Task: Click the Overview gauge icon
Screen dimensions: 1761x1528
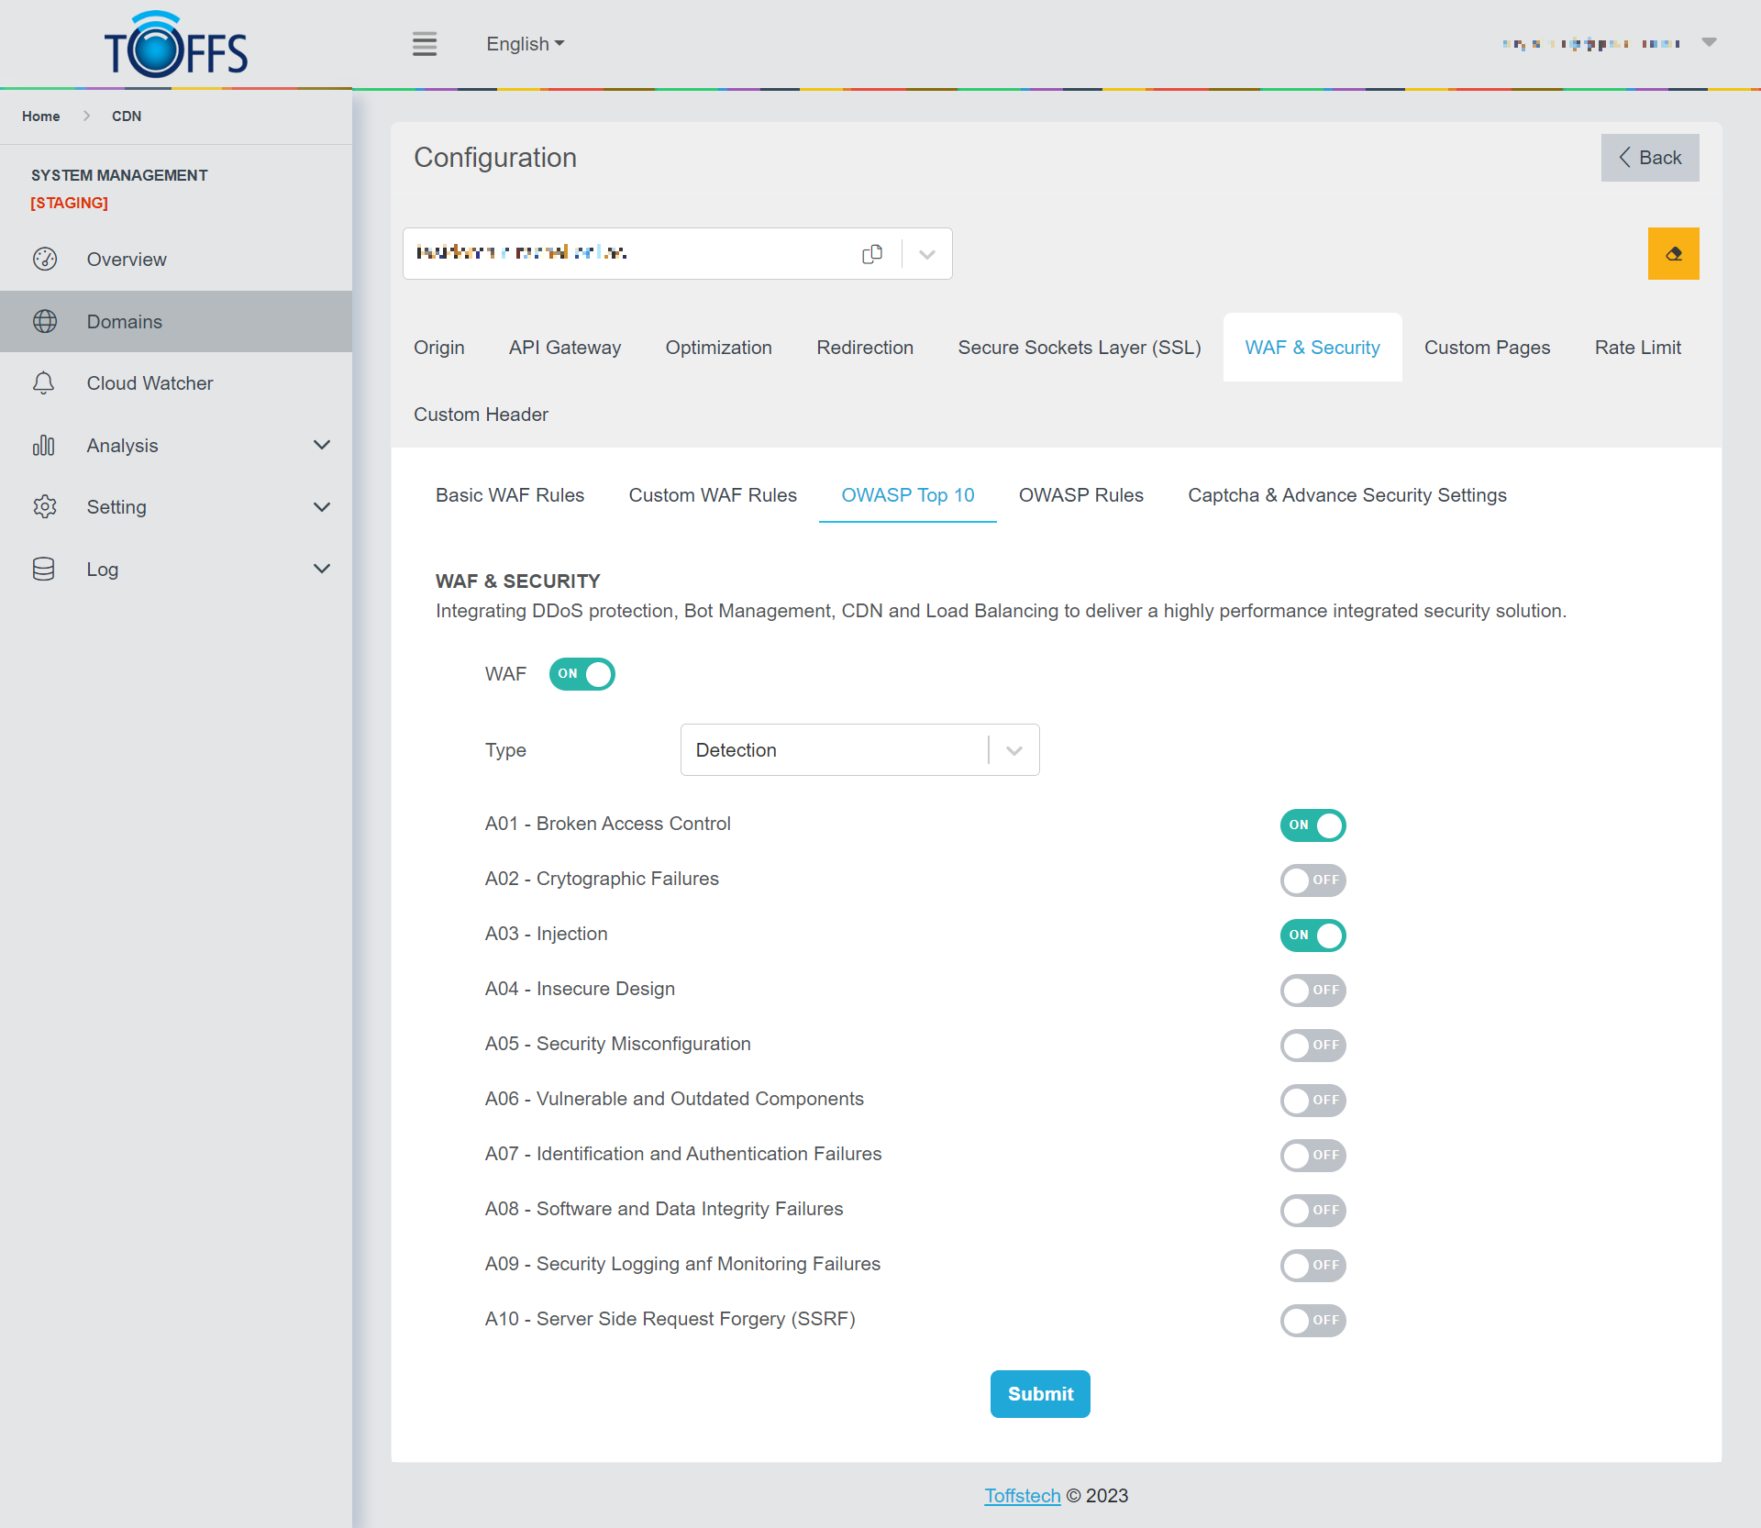Action: tap(44, 260)
